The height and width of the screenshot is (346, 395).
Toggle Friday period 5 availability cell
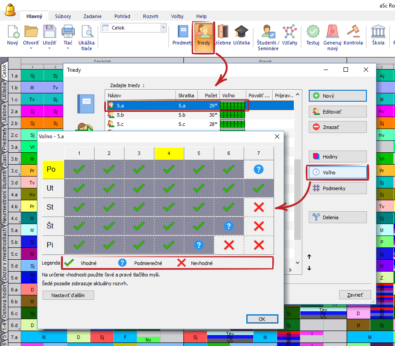tap(199, 245)
